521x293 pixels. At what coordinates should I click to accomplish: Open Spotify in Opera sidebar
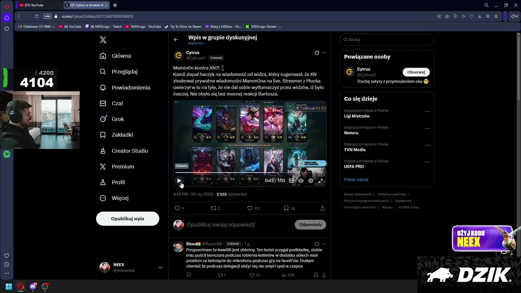click(7, 154)
